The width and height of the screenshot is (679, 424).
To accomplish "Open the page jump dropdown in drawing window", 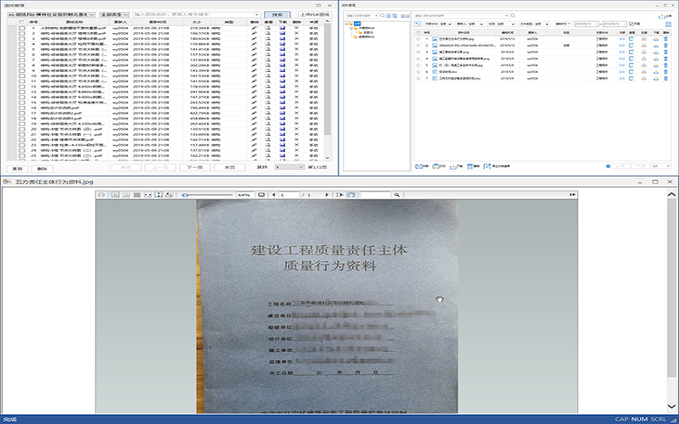I will coord(289,167).
